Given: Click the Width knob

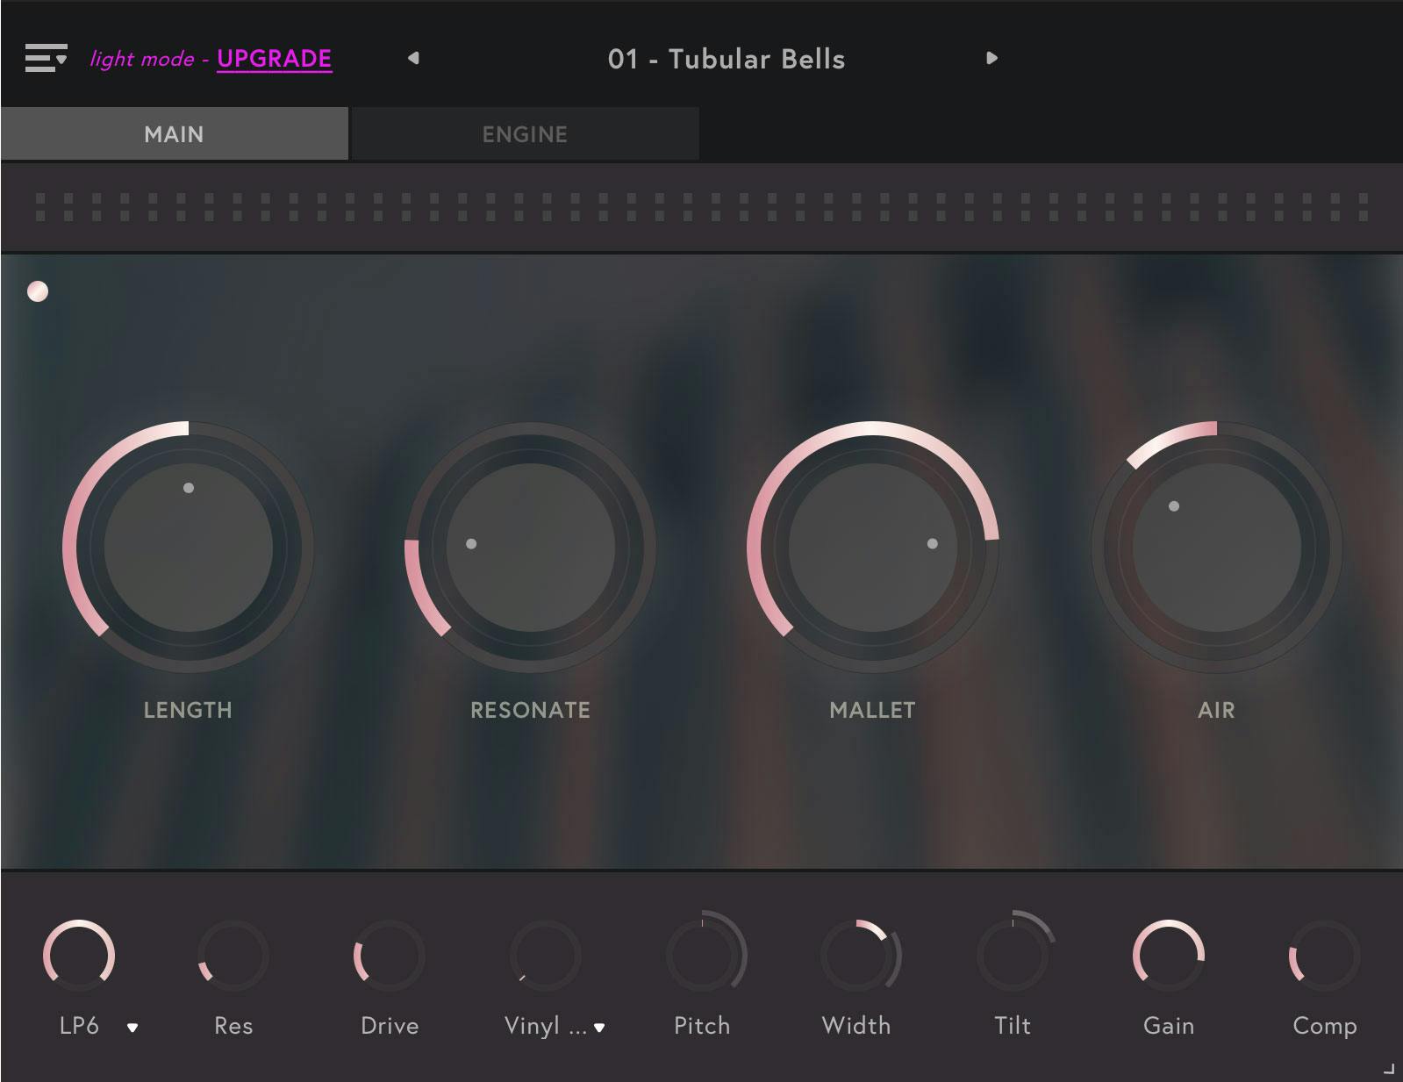Looking at the screenshot, I should 857,956.
